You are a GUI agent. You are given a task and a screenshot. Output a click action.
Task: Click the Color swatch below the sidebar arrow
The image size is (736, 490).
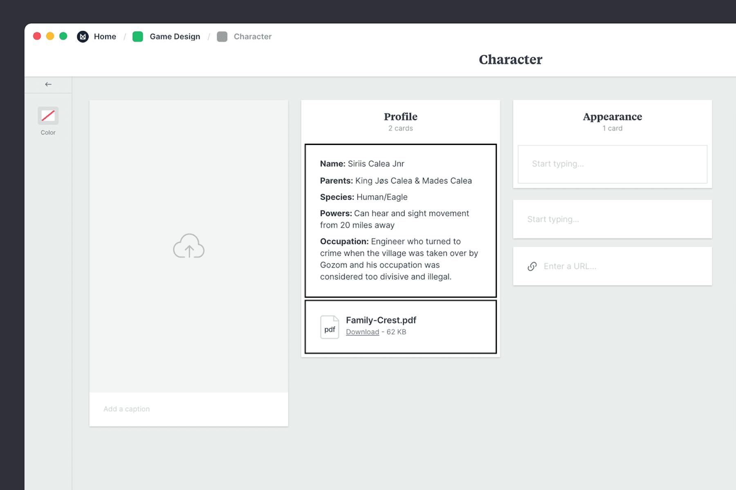[x=48, y=116]
